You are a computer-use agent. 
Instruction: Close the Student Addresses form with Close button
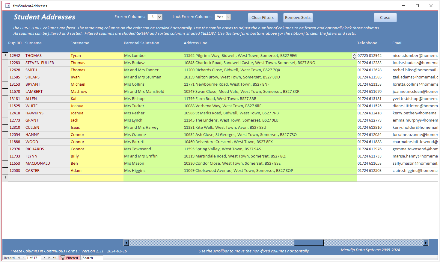click(385, 18)
